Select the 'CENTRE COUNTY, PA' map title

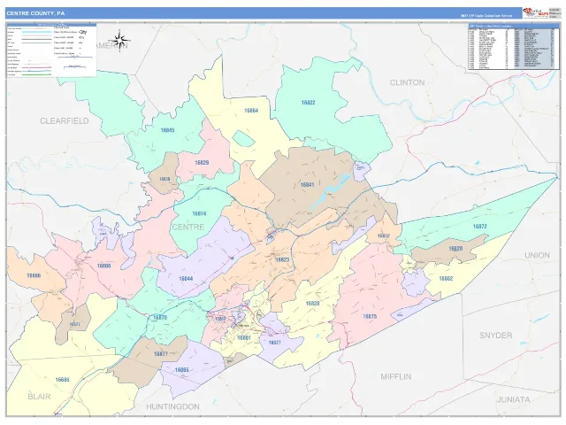[35, 13]
